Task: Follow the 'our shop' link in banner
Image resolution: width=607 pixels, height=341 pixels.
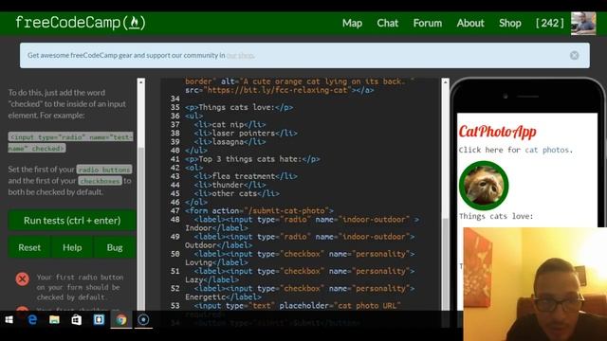Action: (240, 55)
